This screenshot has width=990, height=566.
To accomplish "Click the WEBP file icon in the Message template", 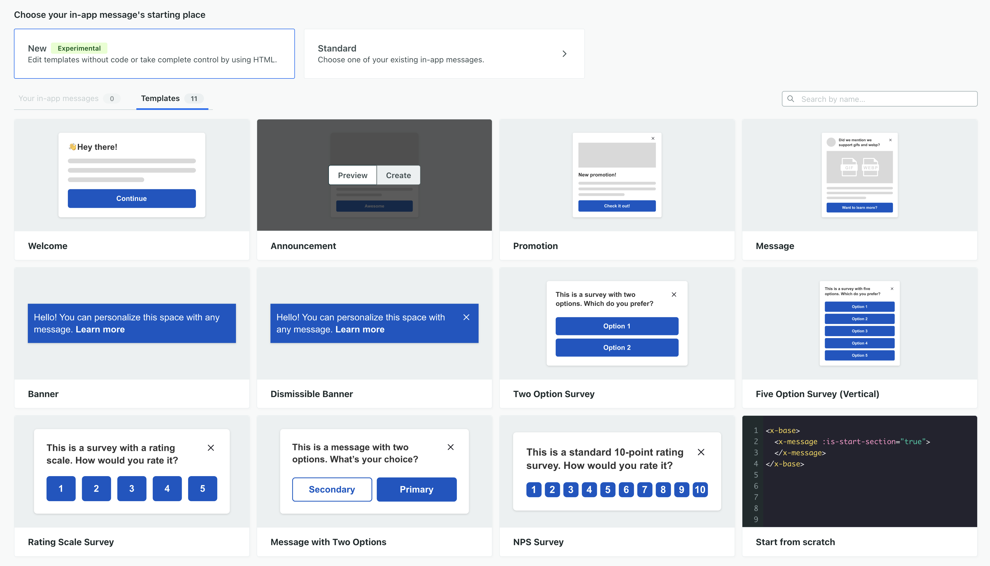I will [870, 167].
